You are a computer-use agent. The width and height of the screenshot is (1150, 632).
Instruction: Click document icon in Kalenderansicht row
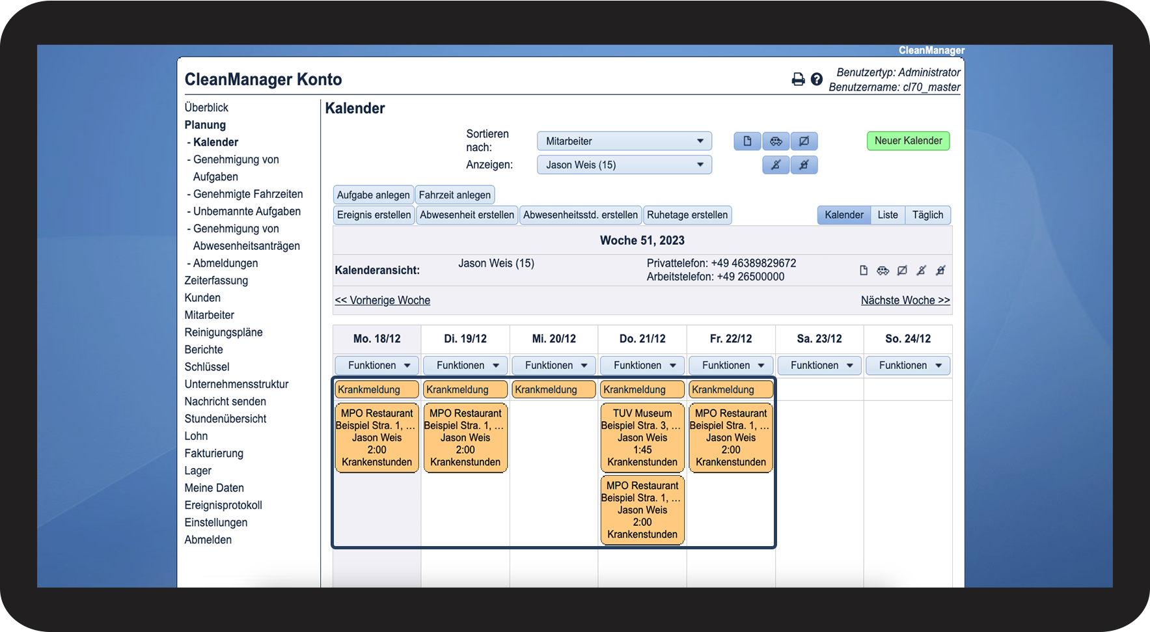[x=864, y=270]
